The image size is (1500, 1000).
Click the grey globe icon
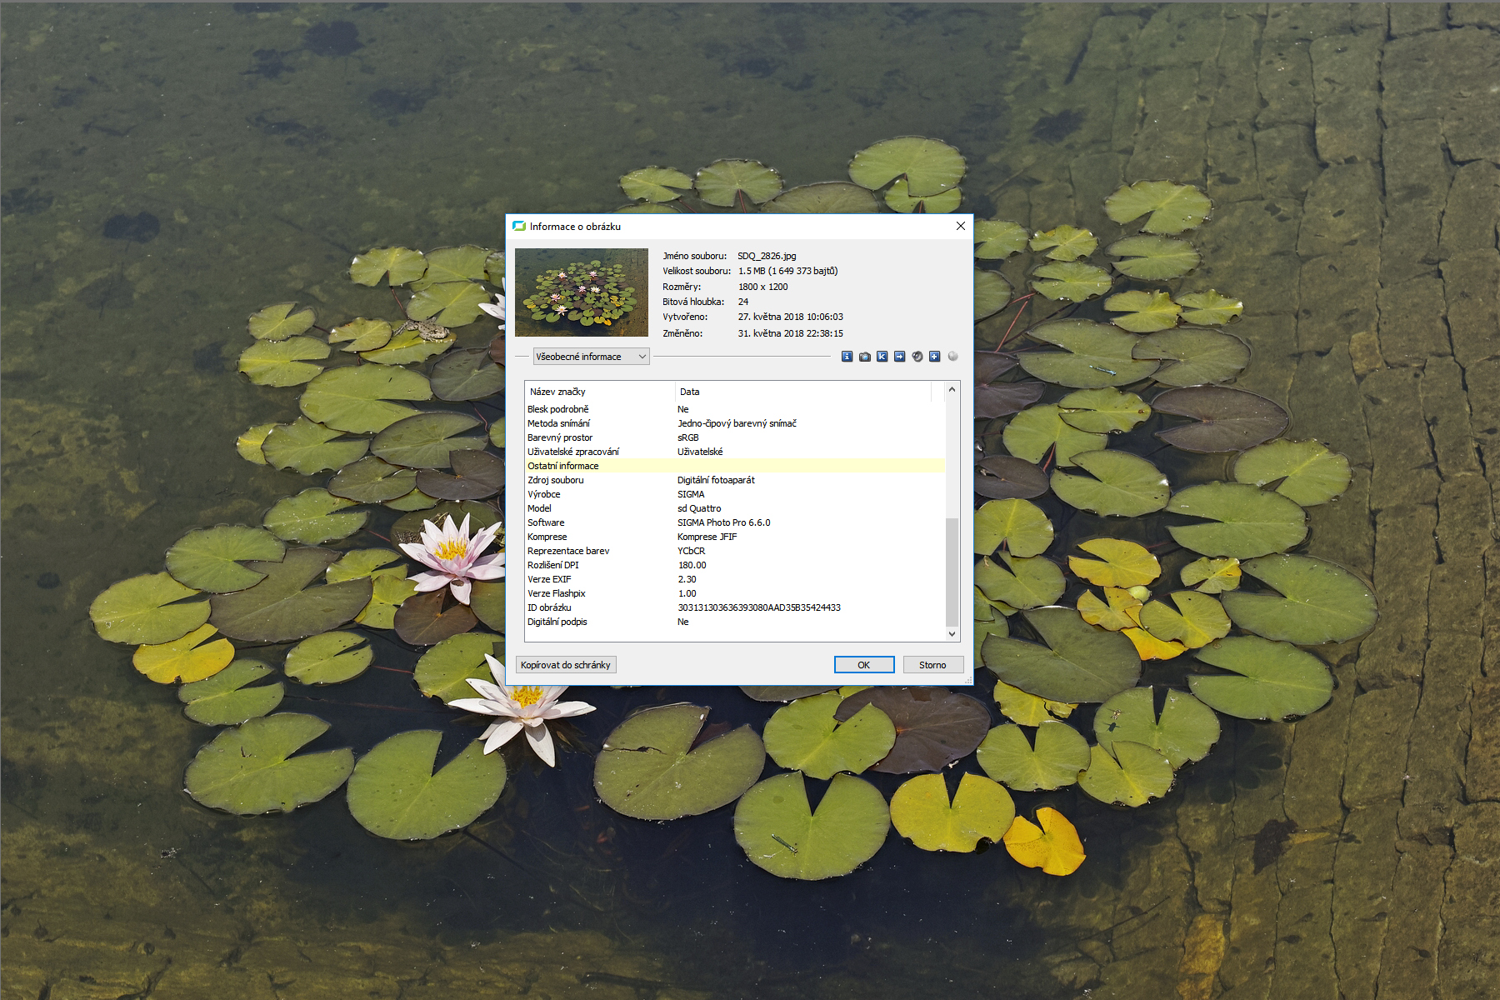952,357
